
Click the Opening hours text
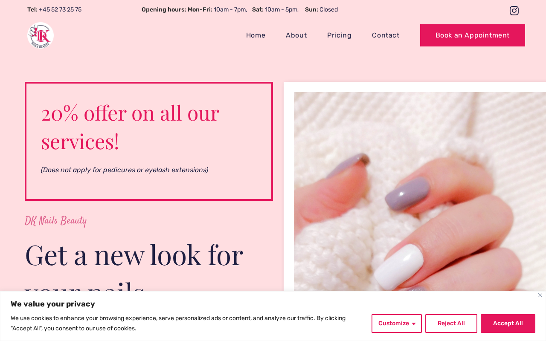(x=240, y=10)
